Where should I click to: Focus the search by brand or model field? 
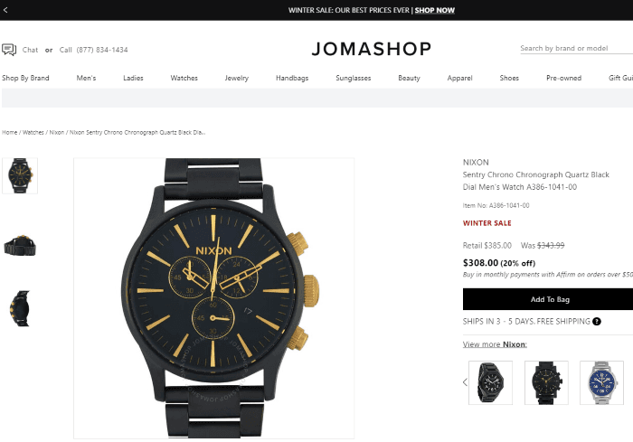click(x=577, y=49)
